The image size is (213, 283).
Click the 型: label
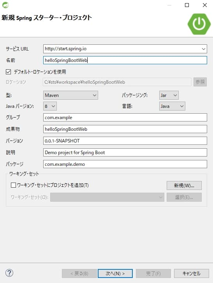tap(9, 95)
